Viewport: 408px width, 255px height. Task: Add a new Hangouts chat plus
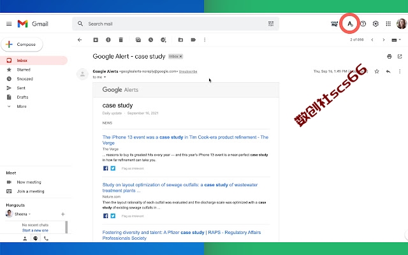62,214
